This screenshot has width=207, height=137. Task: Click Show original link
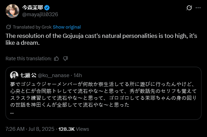pyautogui.click(x=67, y=27)
